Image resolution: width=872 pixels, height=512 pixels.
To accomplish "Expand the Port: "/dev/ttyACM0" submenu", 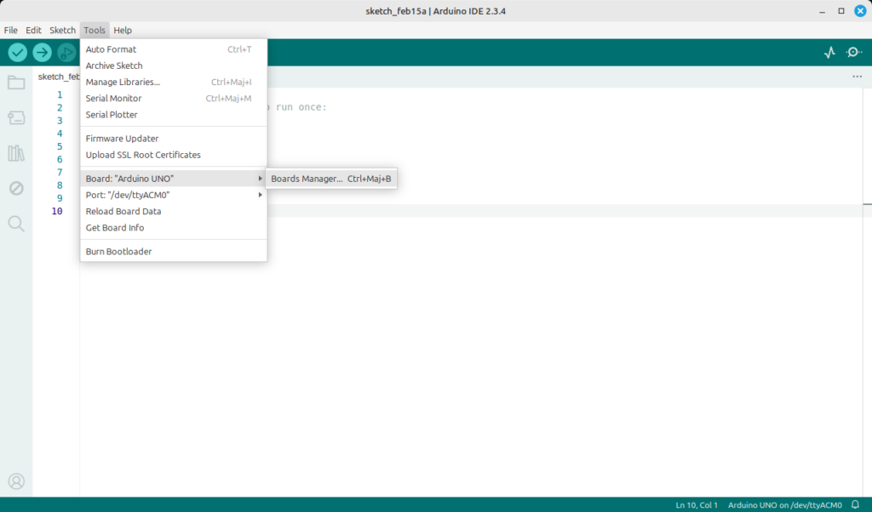I will pyautogui.click(x=174, y=195).
